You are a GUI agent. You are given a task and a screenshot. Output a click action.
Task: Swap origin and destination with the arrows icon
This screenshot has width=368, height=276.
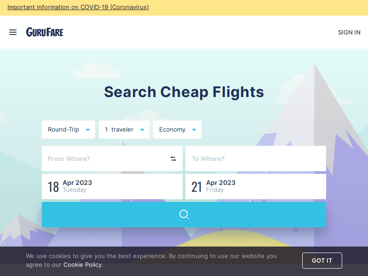click(x=173, y=159)
